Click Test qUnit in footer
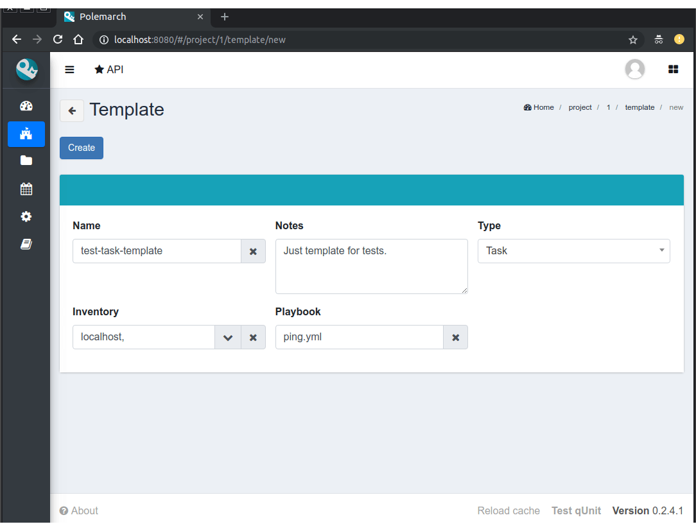 point(576,510)
